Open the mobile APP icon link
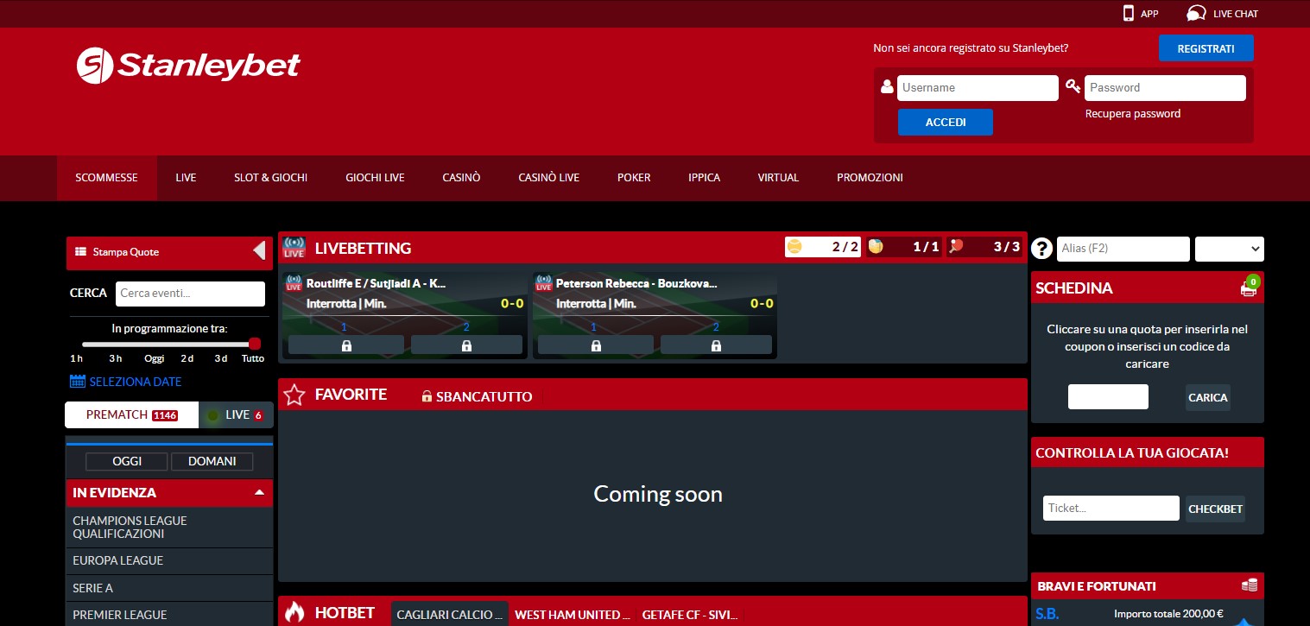Viewport: 1310px width, 626px height. (x=1128, y=13)
